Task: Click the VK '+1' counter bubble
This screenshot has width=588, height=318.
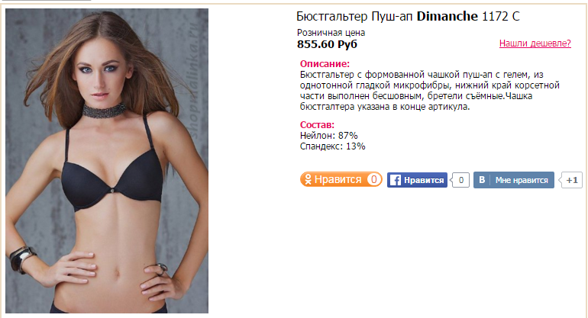Action: [x=570, y=180]
